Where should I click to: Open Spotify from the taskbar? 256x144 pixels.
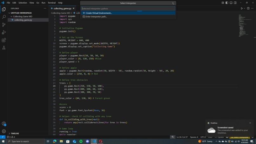(x=81, y=141)
